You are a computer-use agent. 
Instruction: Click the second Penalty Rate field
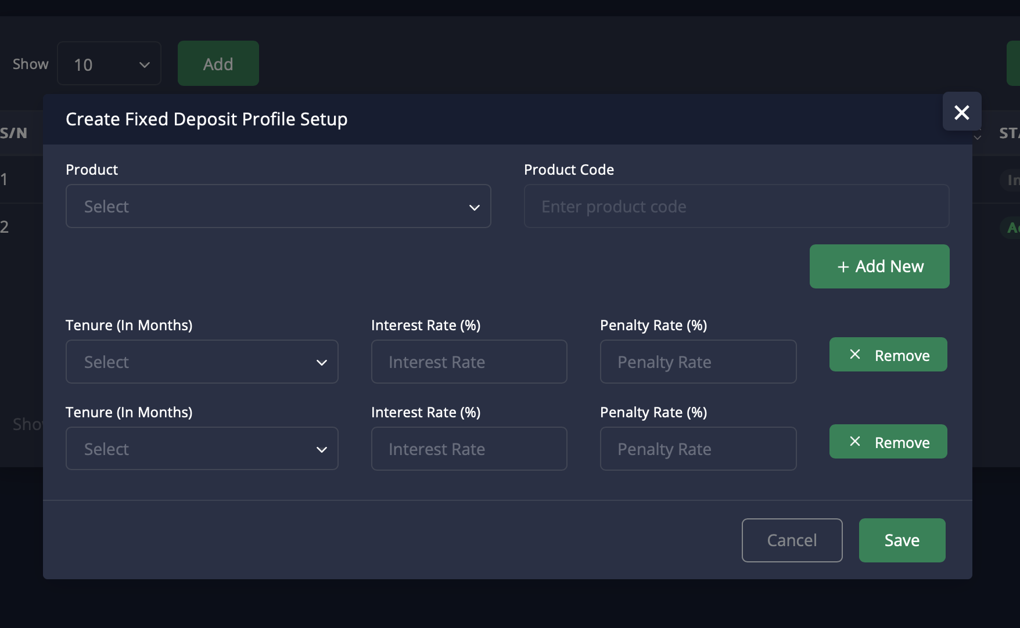pyautogui.click(x=698, y=449)
